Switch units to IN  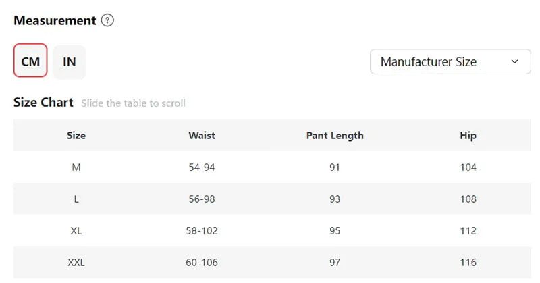tap(70, 61)
